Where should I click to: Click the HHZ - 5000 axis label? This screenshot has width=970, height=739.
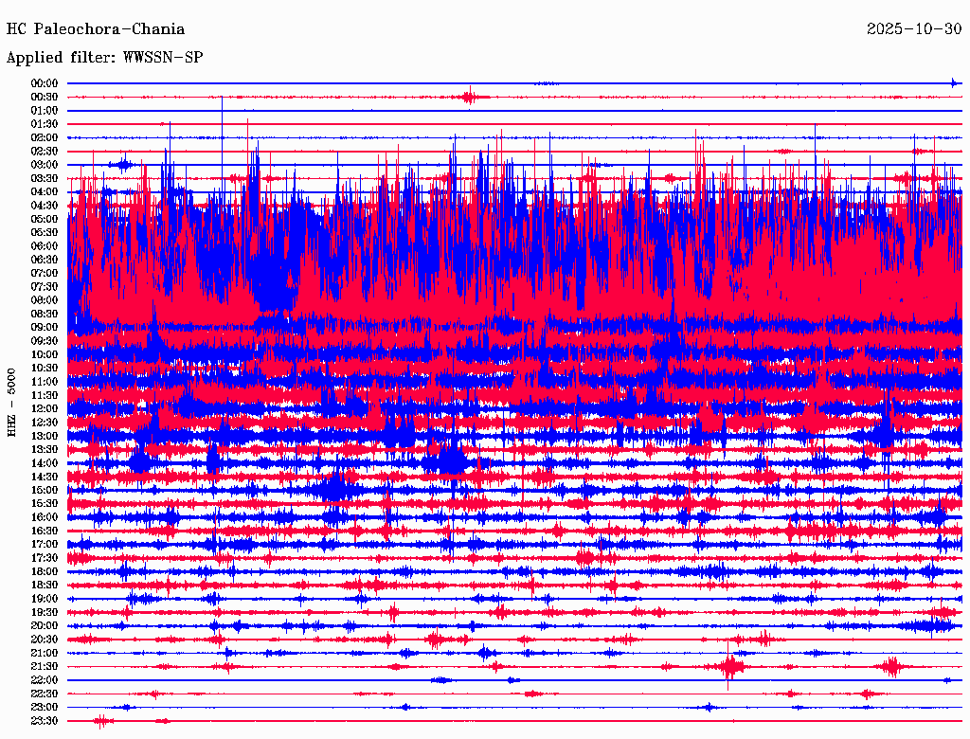11,403
